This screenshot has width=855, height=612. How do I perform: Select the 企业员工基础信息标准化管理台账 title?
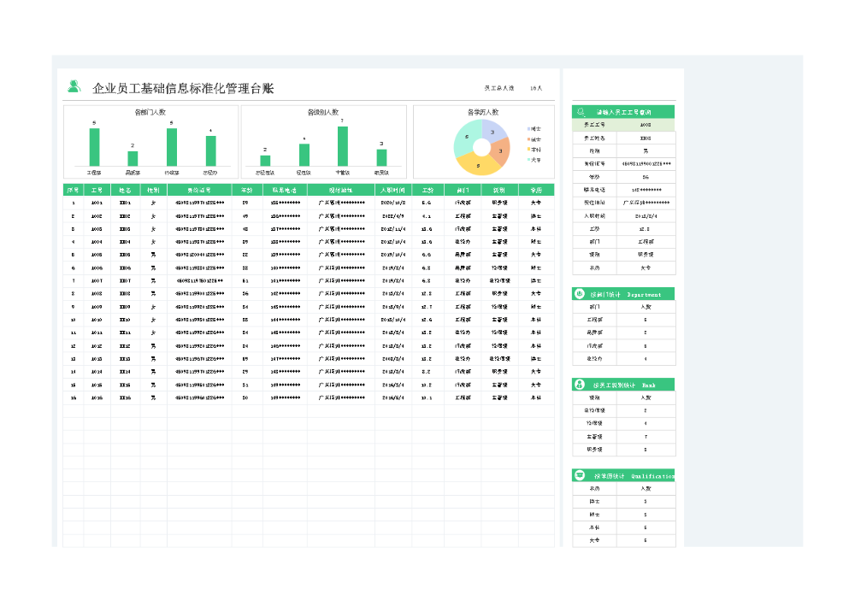coord(183,88)
